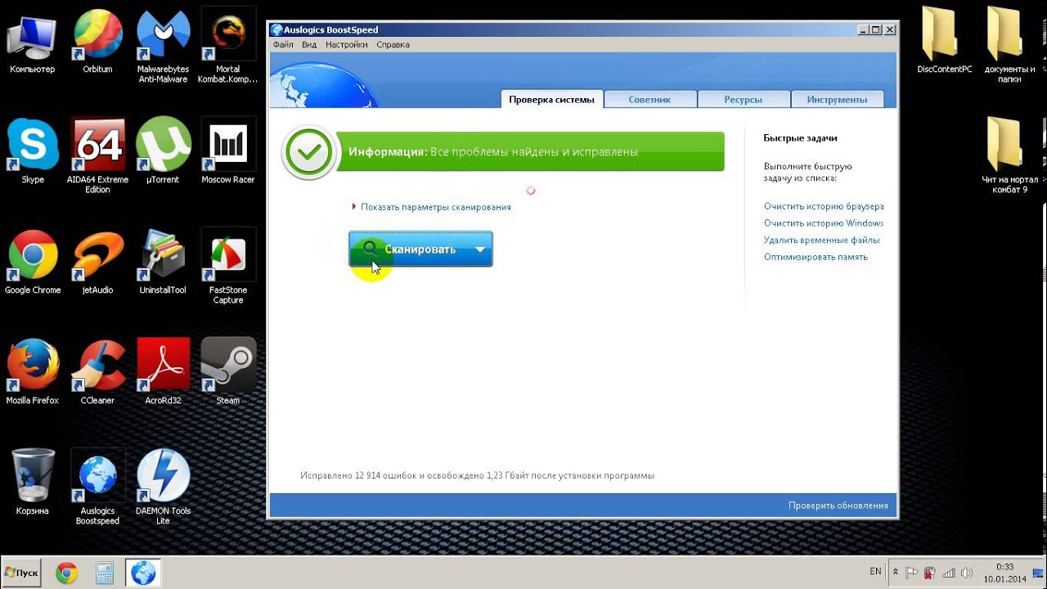
Task: Select the Auslogics Boostspeed desktop shortcut
Action: [x=97, y=488]
